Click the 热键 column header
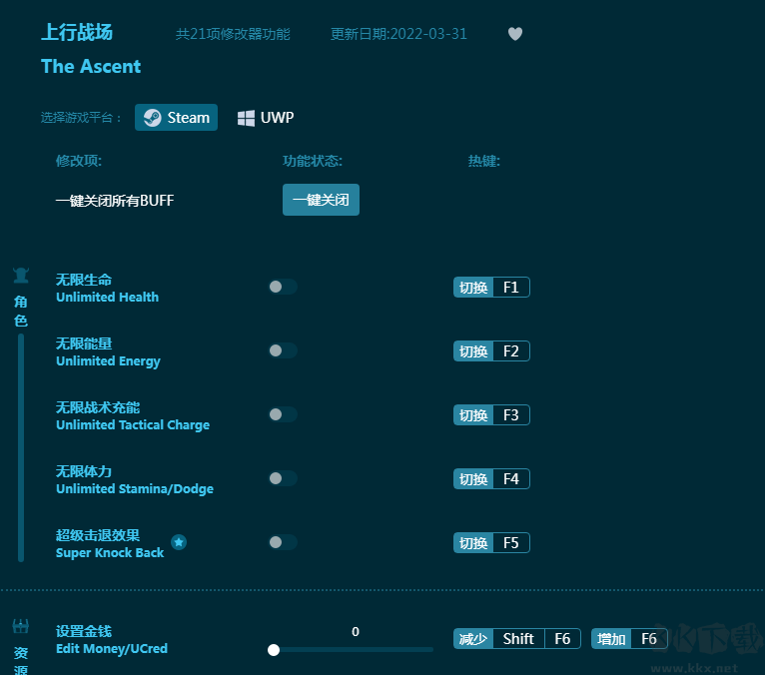This screenshot has height=675, width=765. click(484, 161)
